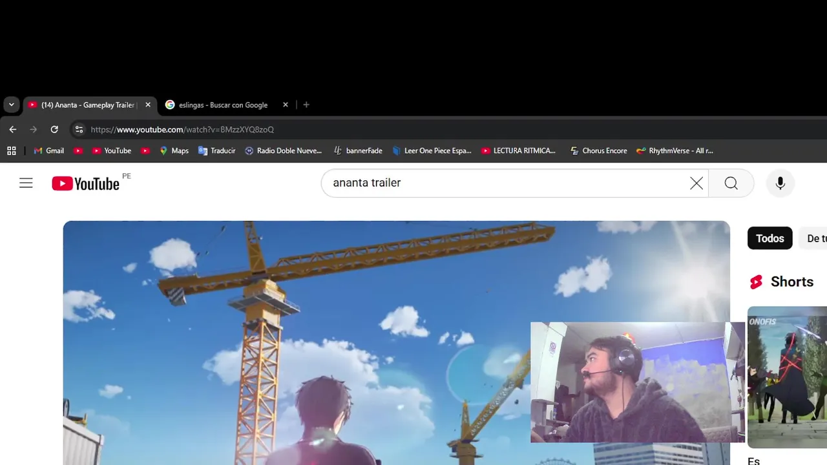Open the tab search chevron button
Viewport: 827px width, 465px height.
[12, 105]
